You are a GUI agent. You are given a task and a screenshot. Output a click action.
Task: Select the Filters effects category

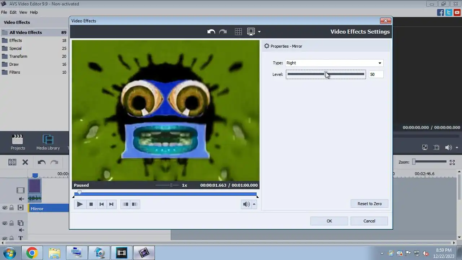click(x=34, y=72)
